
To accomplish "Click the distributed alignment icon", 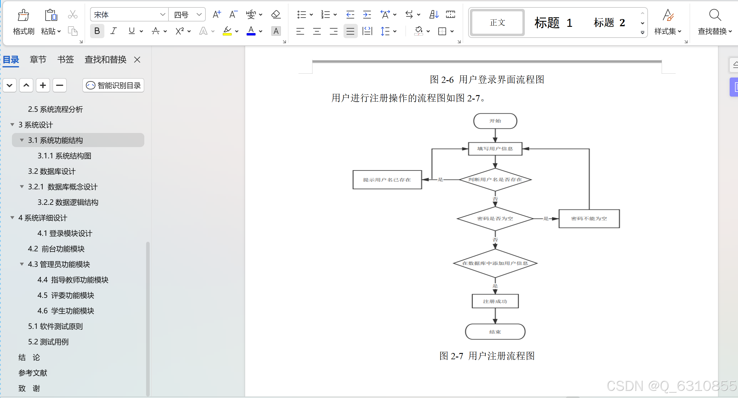I will (x=367, y=31).
